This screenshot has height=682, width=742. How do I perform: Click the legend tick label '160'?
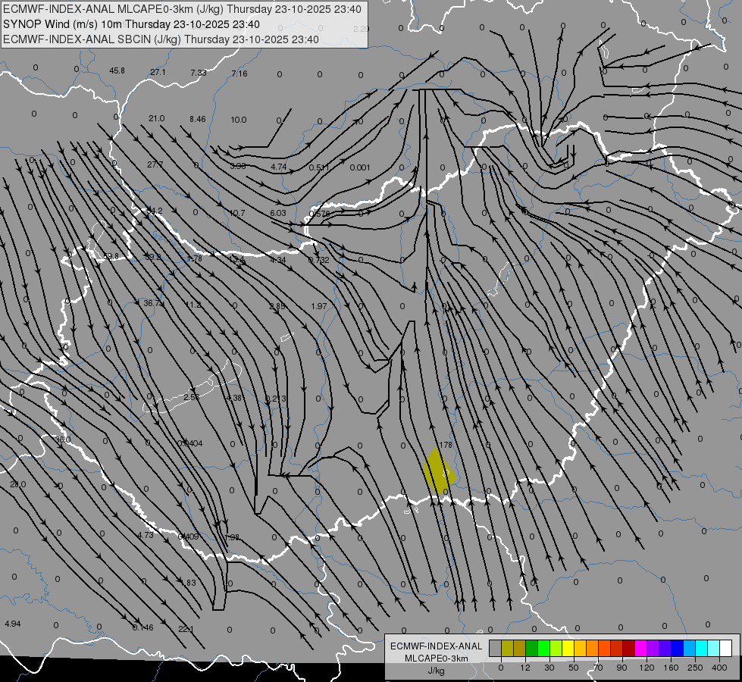click(671, 668)
